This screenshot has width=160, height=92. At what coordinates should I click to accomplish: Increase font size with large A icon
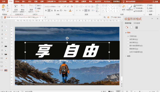[65, 6]
